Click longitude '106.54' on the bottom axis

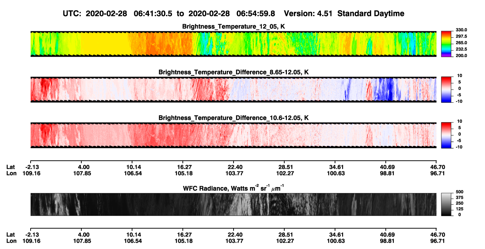click(133, 241)
